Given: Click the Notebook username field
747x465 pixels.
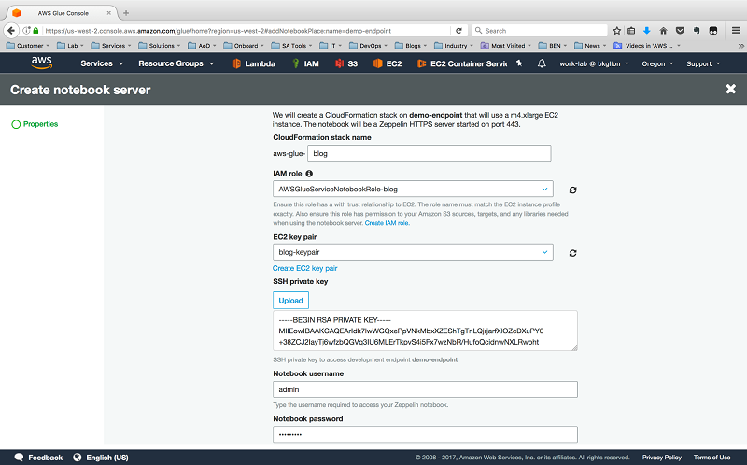Looking at the screenshot, I should [425, 389].
